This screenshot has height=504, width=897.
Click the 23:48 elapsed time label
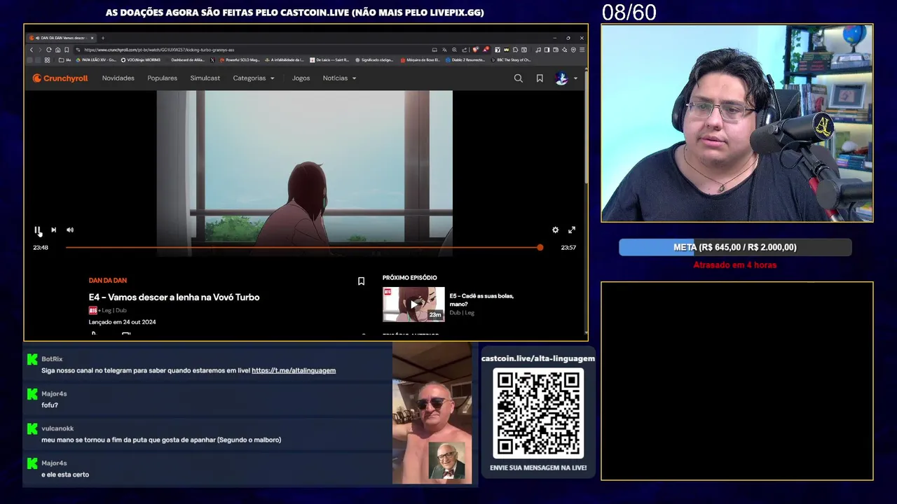[x=41, y=247]
